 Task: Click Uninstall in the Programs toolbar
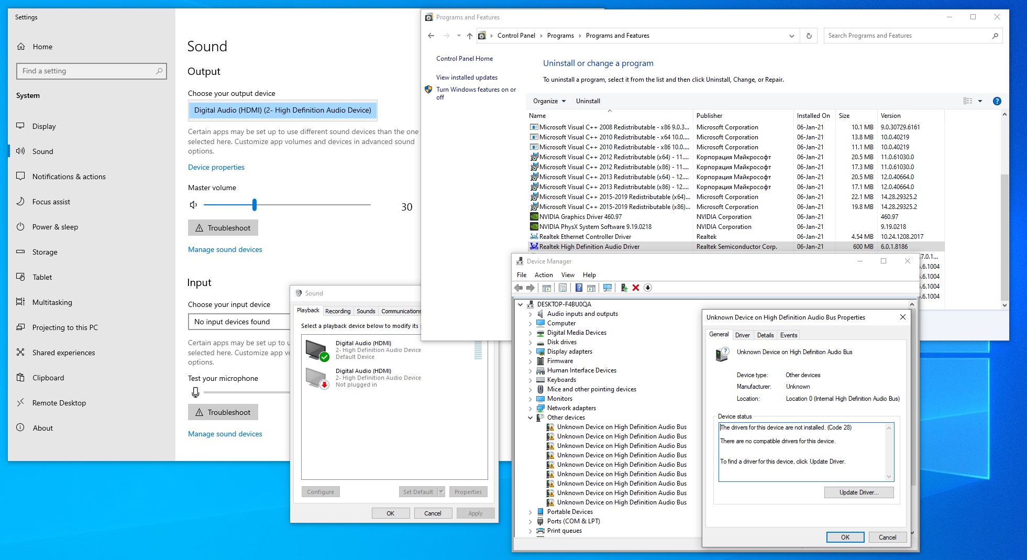[x=588, y=101]
